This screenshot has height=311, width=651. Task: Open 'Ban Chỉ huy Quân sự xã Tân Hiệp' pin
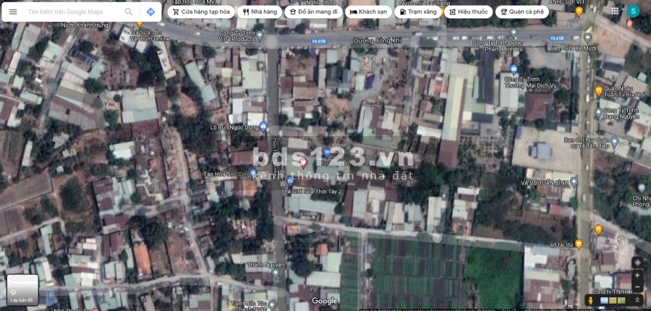(x=615, y=142)
